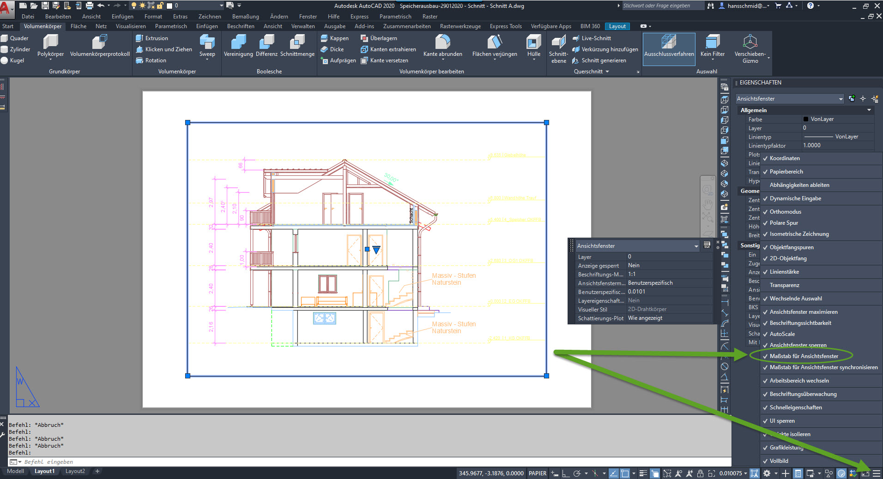
Task: Open the layer dropdown in quick access toolbar
Action: click(221, 6)
